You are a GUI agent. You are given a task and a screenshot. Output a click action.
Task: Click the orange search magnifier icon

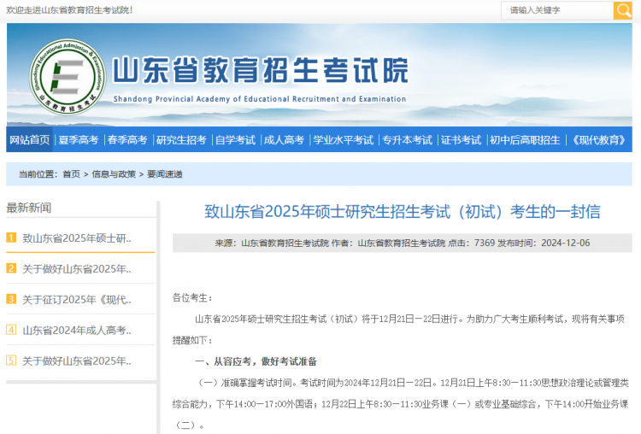pyautogui.click(x=622, y=10)
